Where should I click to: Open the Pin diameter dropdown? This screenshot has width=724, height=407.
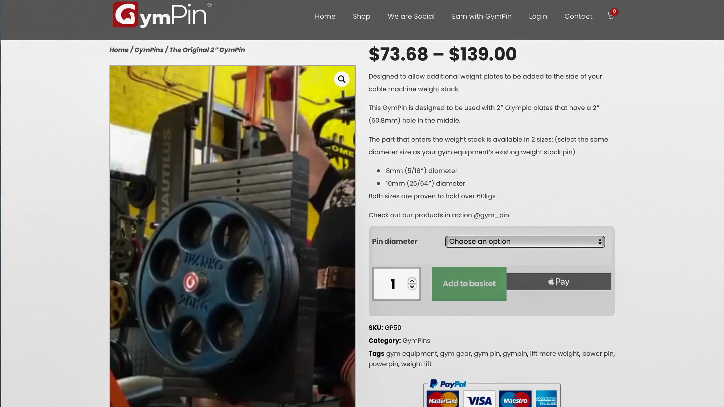tap(525, 241)
